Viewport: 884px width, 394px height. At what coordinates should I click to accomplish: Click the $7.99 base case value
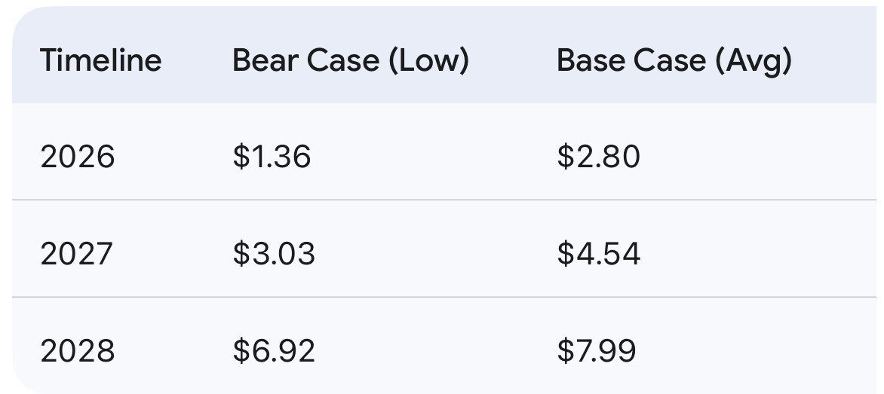coord(596,351)
